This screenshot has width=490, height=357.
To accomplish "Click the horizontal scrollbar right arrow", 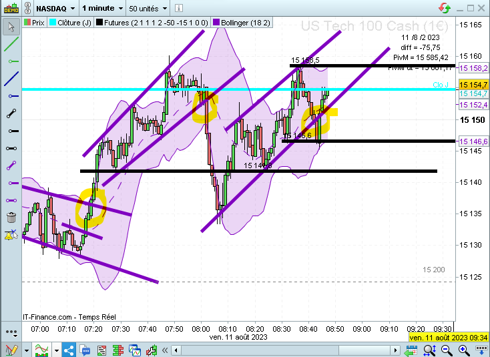I will (x=395, y=350).
